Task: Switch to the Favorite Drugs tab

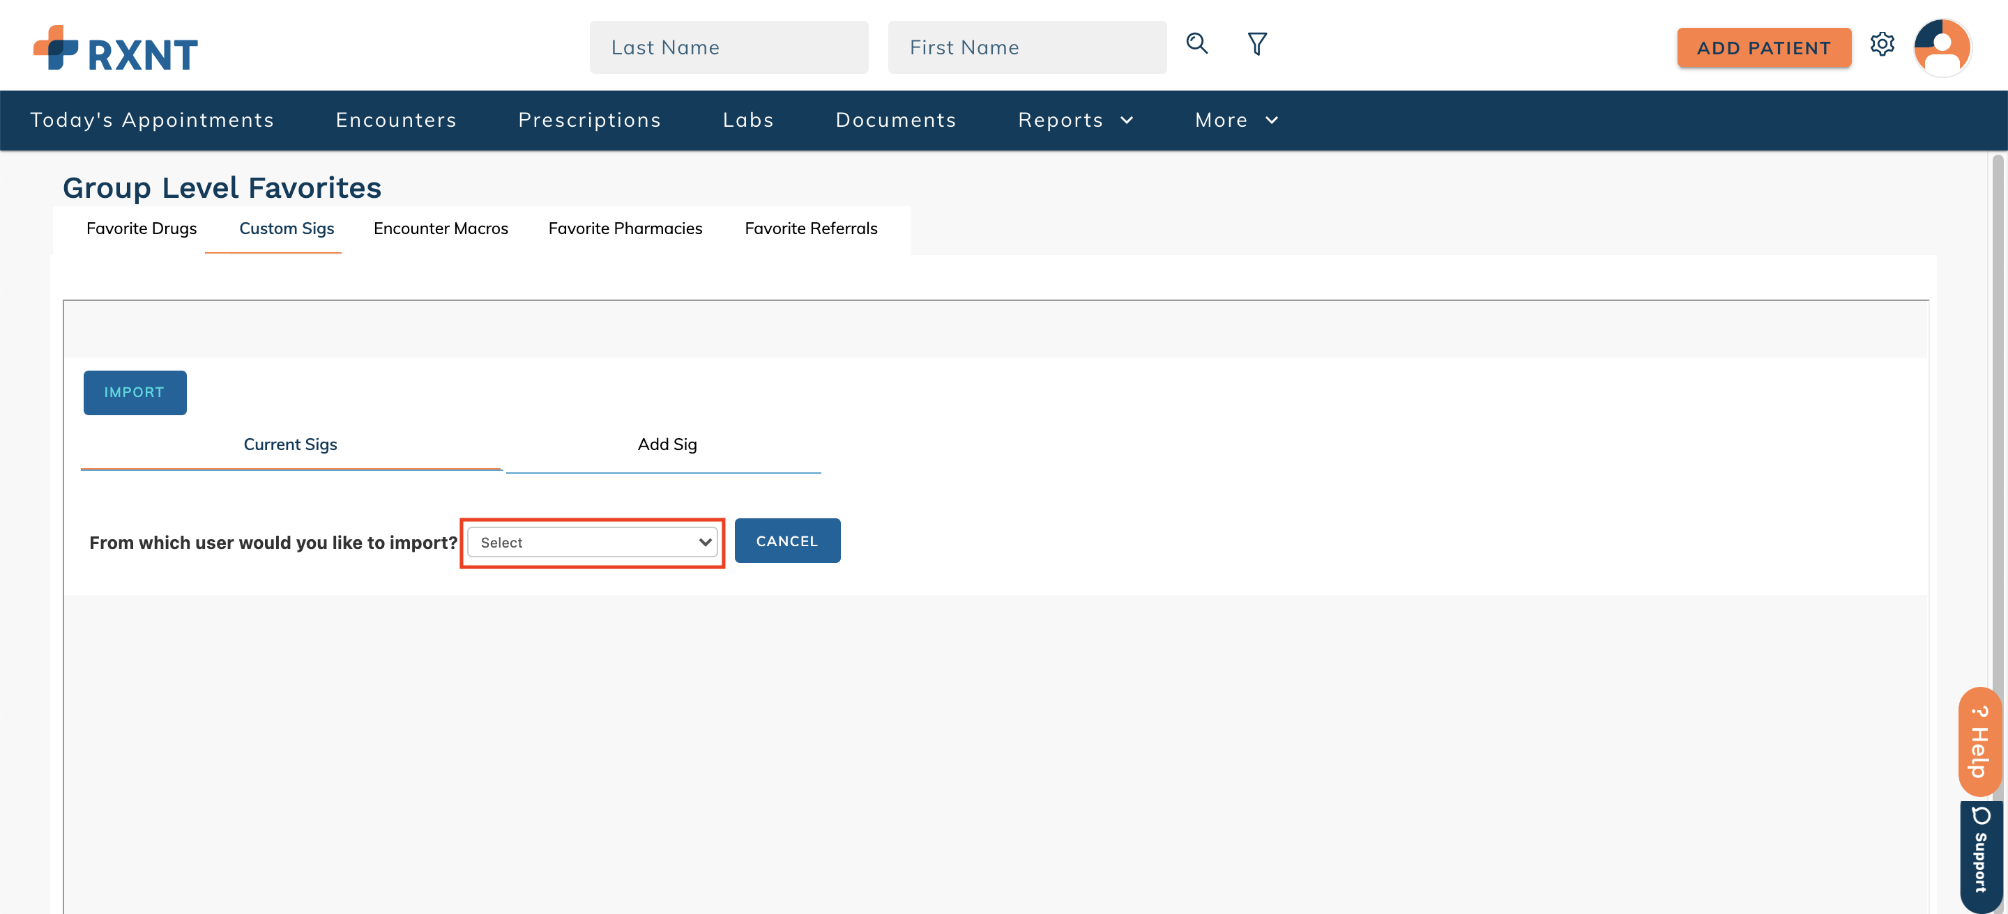Action: [141, 228]
